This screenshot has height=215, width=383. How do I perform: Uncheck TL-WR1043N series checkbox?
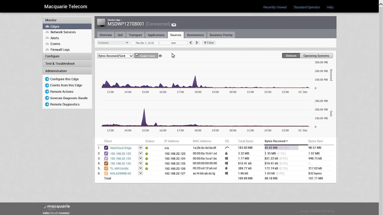click(x=106, y=168)
